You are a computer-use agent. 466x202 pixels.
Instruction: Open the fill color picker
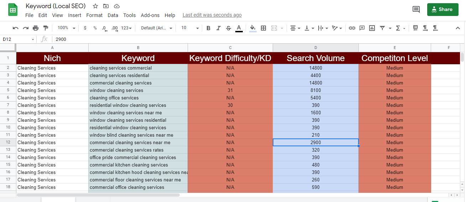pos(253,28)
